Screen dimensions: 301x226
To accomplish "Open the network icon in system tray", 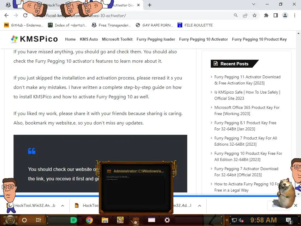I will pos(234,220).
